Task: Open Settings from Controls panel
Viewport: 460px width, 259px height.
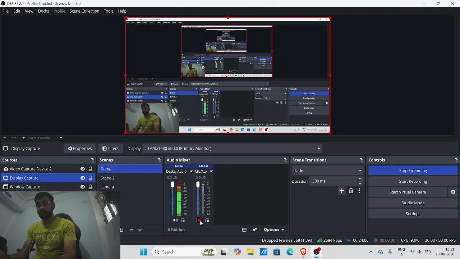Action: click(413, 214)
